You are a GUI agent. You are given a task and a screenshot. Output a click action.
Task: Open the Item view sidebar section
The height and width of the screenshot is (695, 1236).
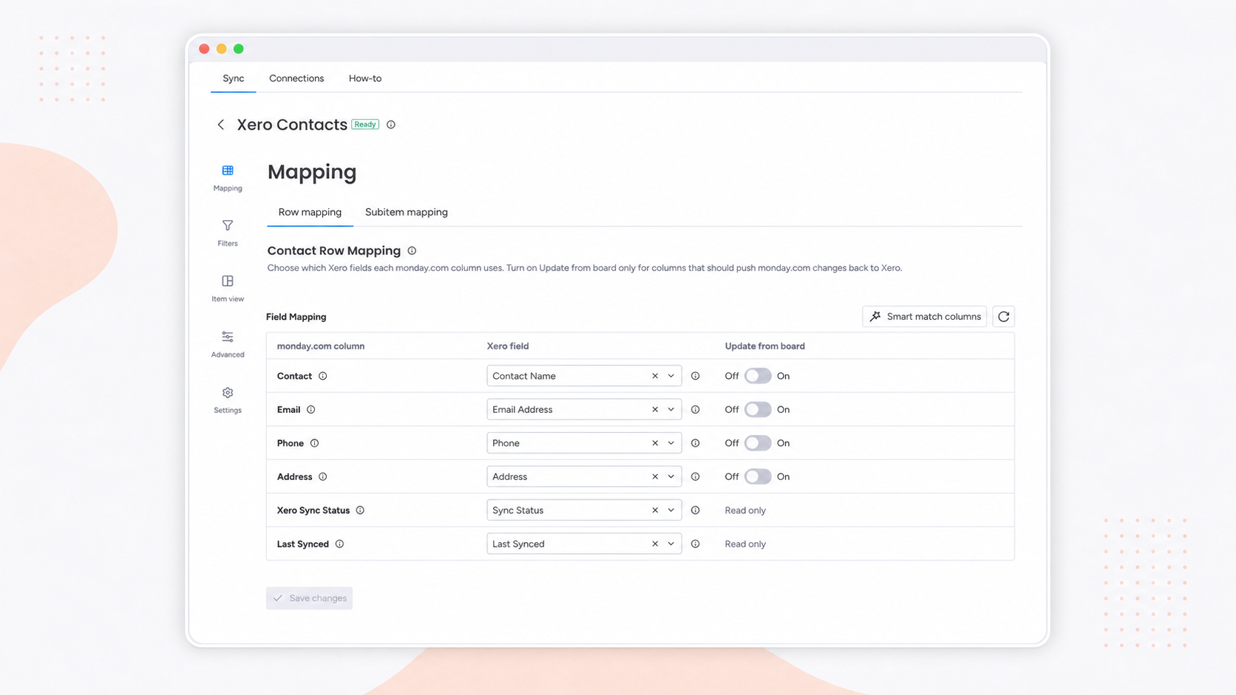228,288
